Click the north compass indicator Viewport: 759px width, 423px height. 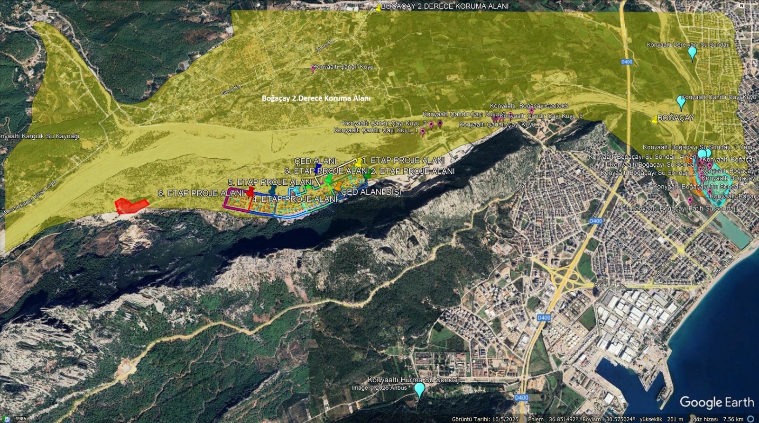741,5
